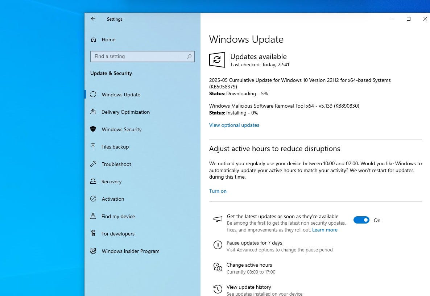Screen dimensions: 430x296
Task: Click the For developers icon
Action: 93,234
